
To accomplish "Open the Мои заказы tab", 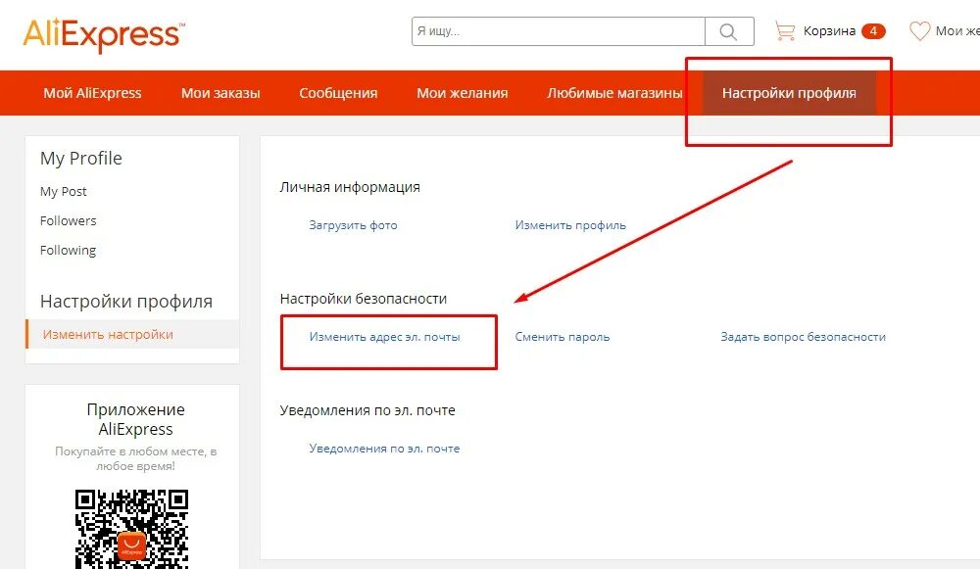I will (x=220, y=93).
